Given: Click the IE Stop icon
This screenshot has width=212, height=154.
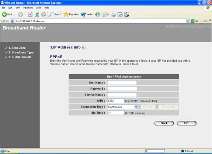Looking at the screenshot, I should click(x=30, y=14).
